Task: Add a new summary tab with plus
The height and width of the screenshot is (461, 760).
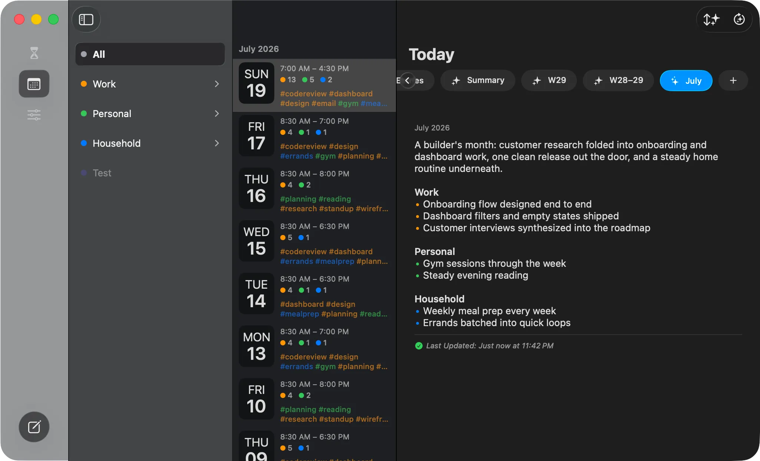Action: pyautogui.click(x=733, y=80)
